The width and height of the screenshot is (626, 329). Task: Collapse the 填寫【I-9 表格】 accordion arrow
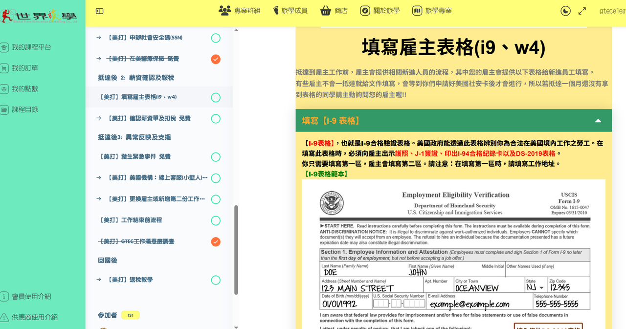pos(598,121)
